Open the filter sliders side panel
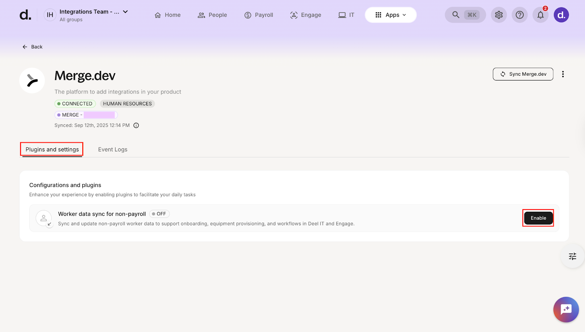The width and height of the screenshot is (585, 332). coord(572,256)
